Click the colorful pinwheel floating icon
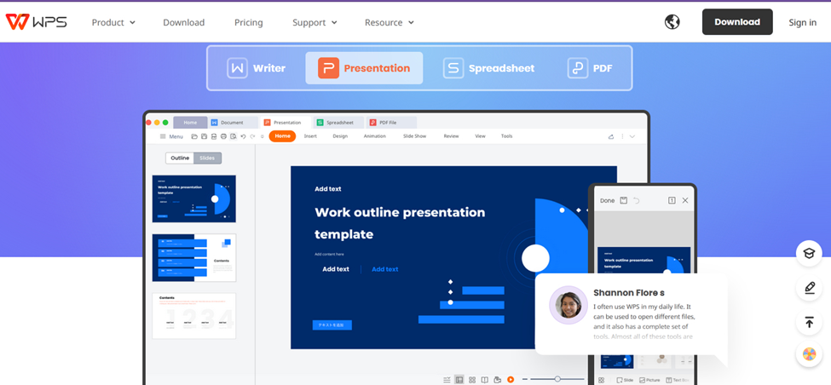This screenshot has width=831, height=385. 809,354
